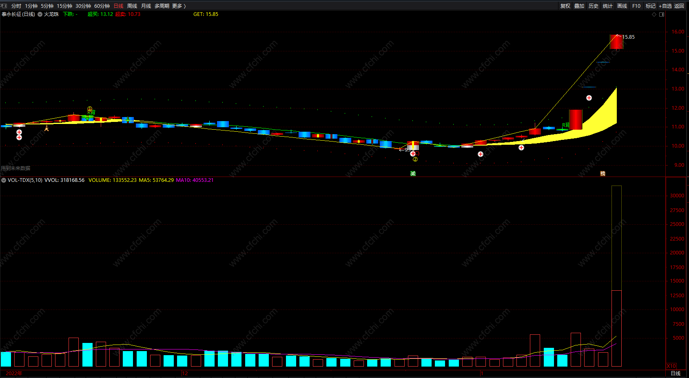The width and height of the screenshot is (689, 378).
Task: Select the latest tall red candlestick
Action: [616, 42]
